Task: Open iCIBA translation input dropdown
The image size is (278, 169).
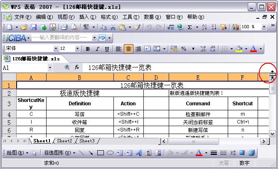Action: 94,37
